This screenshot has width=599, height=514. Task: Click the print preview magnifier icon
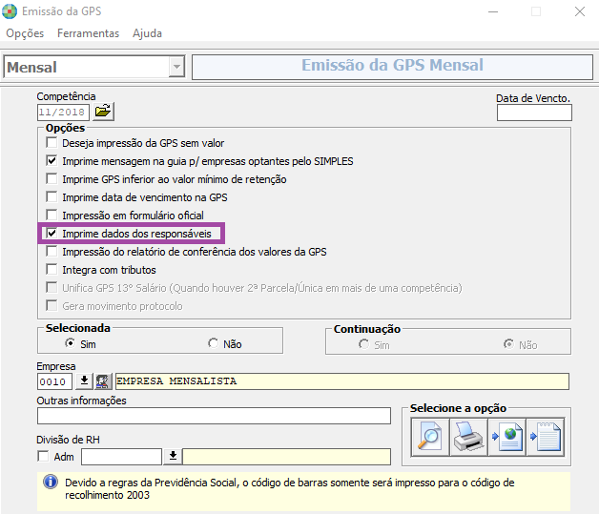pyautogui.click(x=430, y=437)
